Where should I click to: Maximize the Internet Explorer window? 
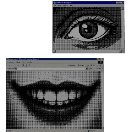pyautogui.click(x=100, y=59)
